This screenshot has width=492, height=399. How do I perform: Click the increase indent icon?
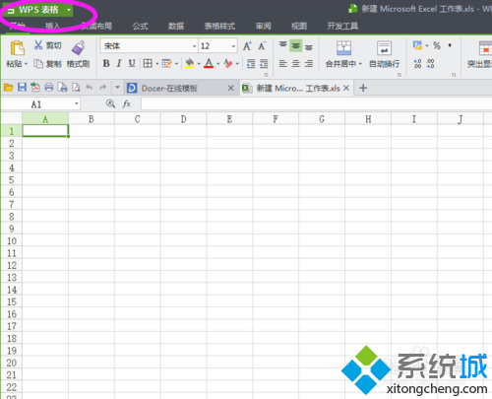(264, 63)
